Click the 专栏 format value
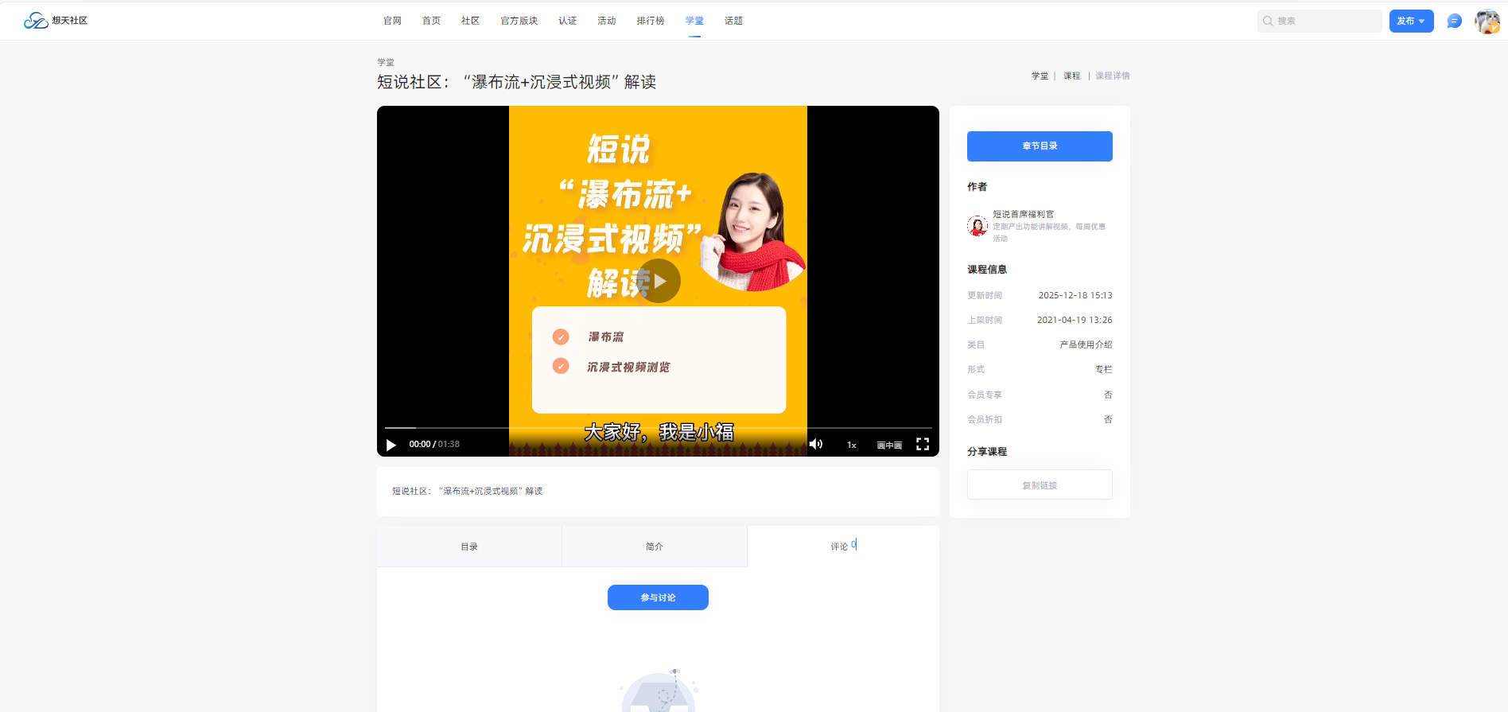Viewport: 1508px width, 712px height. 1104,369
